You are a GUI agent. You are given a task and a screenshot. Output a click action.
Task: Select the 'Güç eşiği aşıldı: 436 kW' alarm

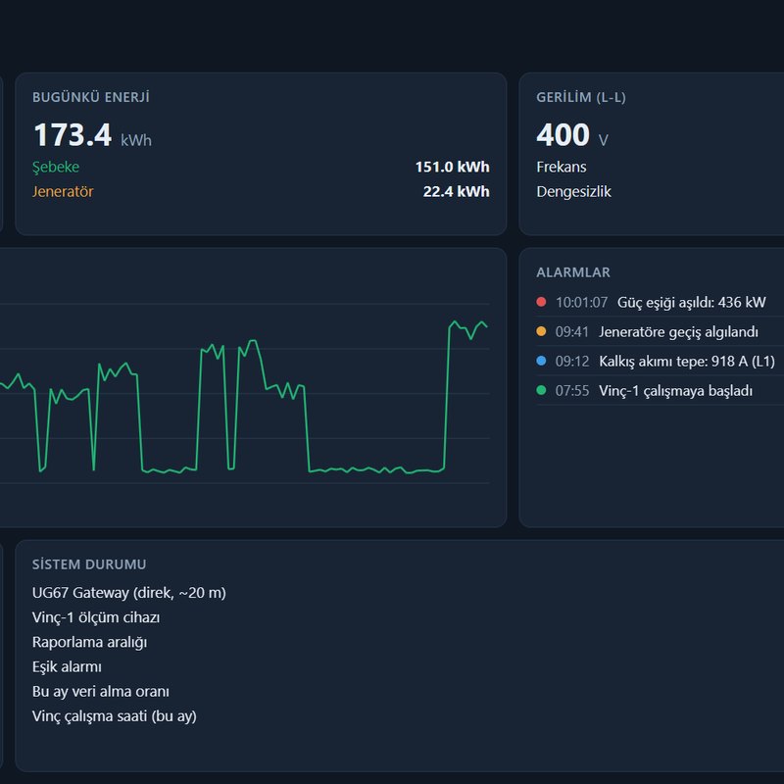coord(691,302)
